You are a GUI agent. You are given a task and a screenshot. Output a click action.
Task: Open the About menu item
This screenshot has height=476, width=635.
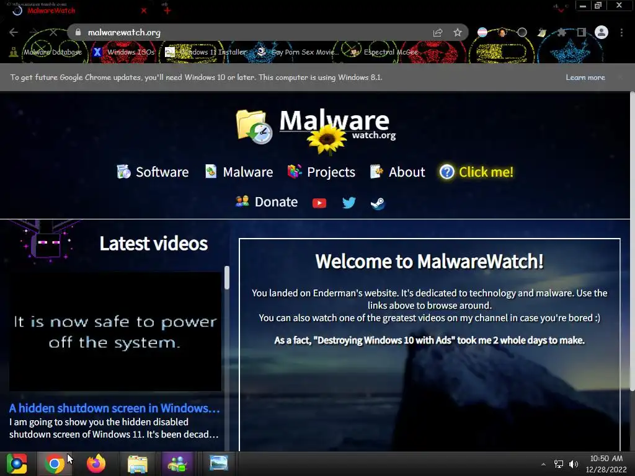(397, 172)
